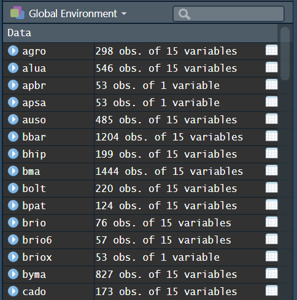Image resolution: width=297 pixels, height=300 pixels.
Task: View bhip in data table viewer
Action: point(271,153)
